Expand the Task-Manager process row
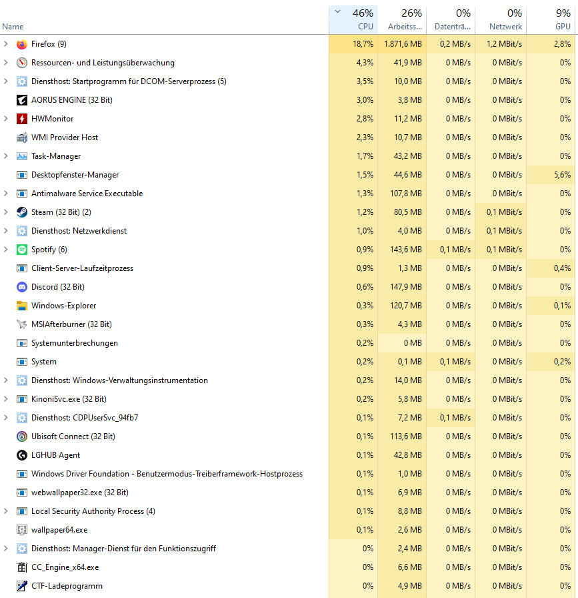 [6, 156]
